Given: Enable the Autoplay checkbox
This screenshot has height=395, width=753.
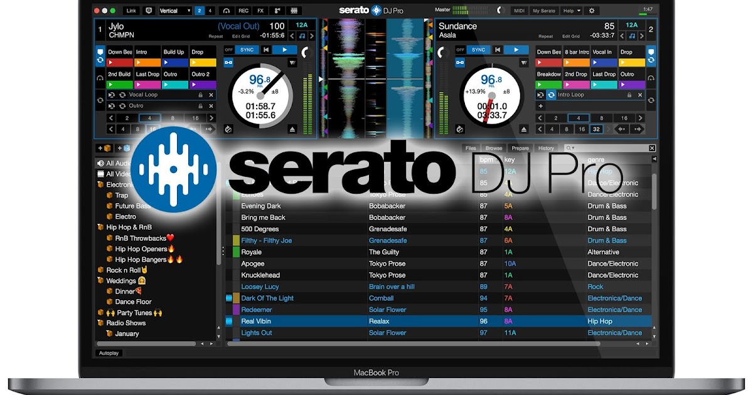Looking at the screenshot, I should (108, 352).
